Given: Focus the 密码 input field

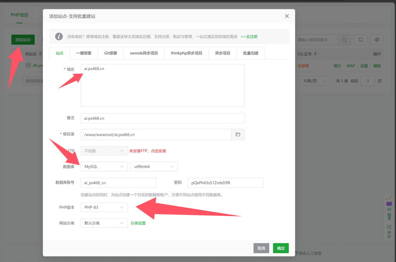Looking at the screenshot, I should pyautogui.click(x=226, y=183).
